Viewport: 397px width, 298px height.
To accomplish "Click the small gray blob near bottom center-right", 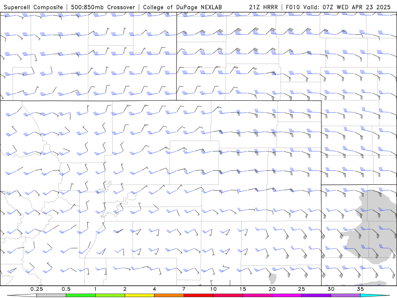I will (272, 279).
